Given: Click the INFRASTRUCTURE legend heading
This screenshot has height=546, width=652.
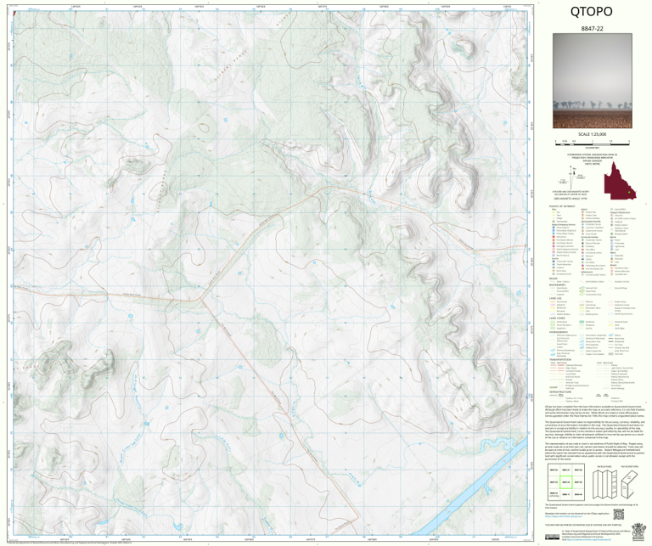Looking at the screenshot, I should (x=560, y=392).
